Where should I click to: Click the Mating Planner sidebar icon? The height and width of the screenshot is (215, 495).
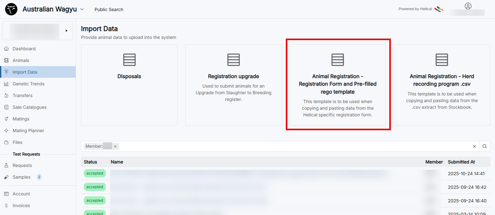point(6,131)
